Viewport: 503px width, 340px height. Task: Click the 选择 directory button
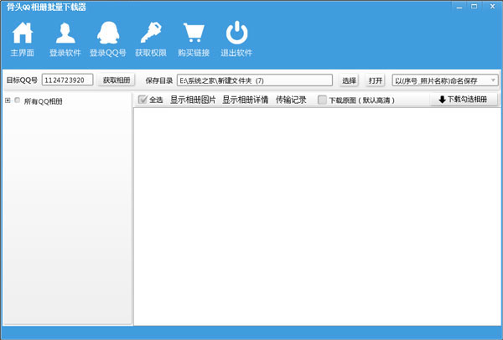(349, 80)
